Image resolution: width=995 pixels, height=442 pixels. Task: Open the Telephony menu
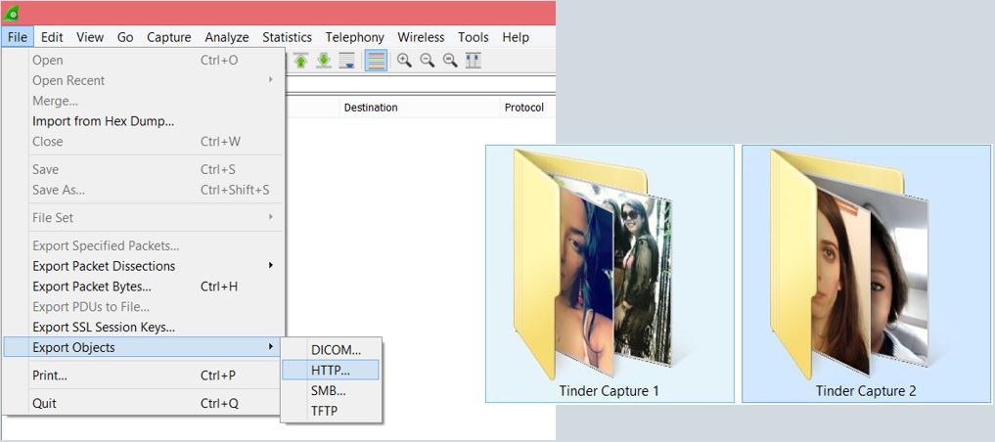tap(355, 37)
